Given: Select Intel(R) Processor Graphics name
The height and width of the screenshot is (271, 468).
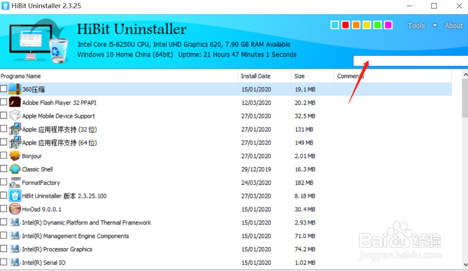Looking at the screenshot, I should (57, 249).
